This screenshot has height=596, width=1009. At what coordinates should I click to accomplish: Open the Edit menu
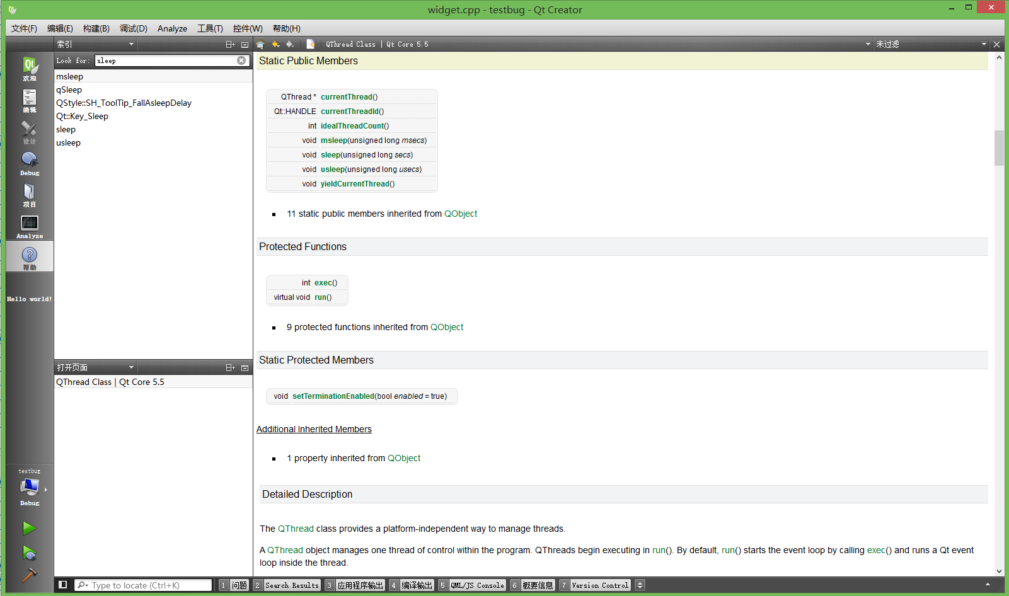point(60,28)
